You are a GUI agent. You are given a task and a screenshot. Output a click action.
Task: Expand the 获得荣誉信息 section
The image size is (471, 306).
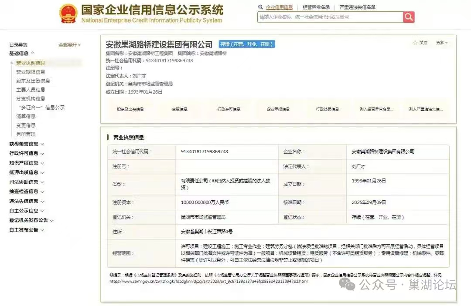point(27,144)
